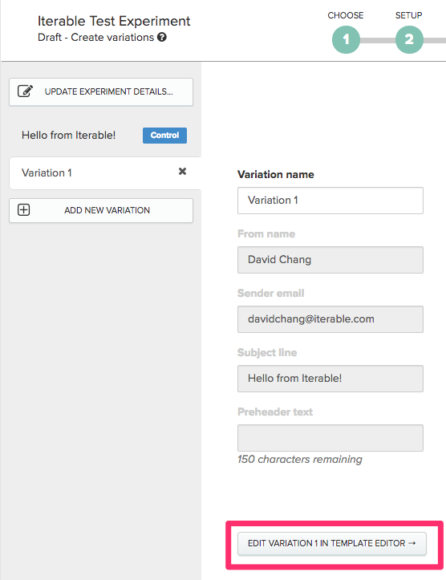The height and width of the screenshot is (580, 446).
Task: Click the arrow icon in Edit Variation 1 button
Action: point(412,543)
